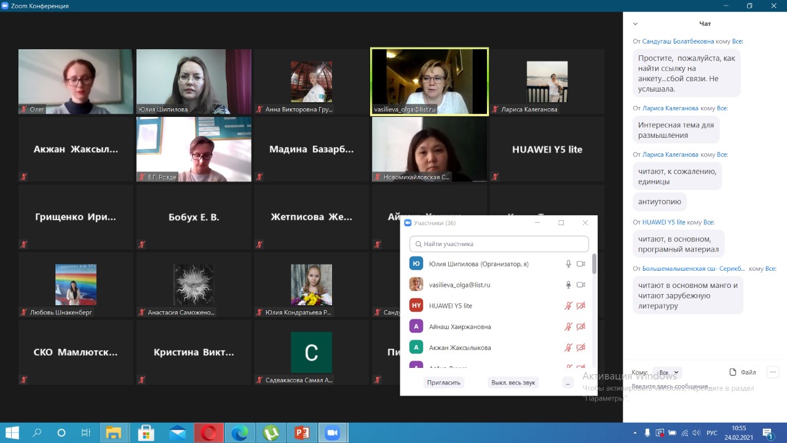Select the Е.Г. Ровде video tile
Screen dimensions: 787x443
tap(194, 149)
